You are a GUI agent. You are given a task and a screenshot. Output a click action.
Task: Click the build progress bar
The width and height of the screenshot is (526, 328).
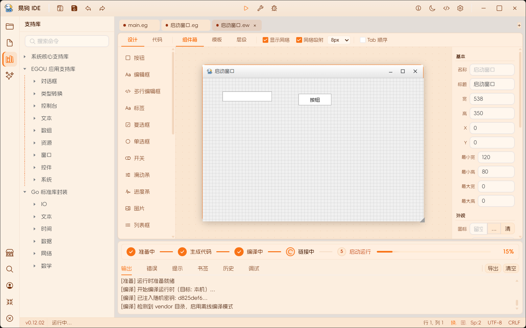pos(434,252)
